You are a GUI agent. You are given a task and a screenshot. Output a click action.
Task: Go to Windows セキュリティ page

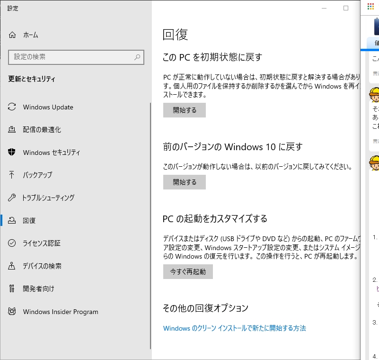tap(75, 153)
